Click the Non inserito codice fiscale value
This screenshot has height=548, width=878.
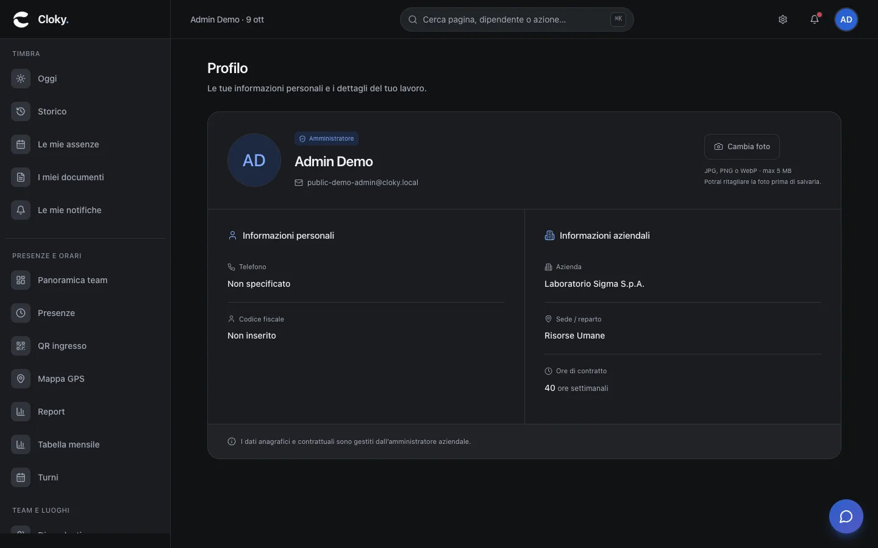pyautogui.click(x=252, y=335)
